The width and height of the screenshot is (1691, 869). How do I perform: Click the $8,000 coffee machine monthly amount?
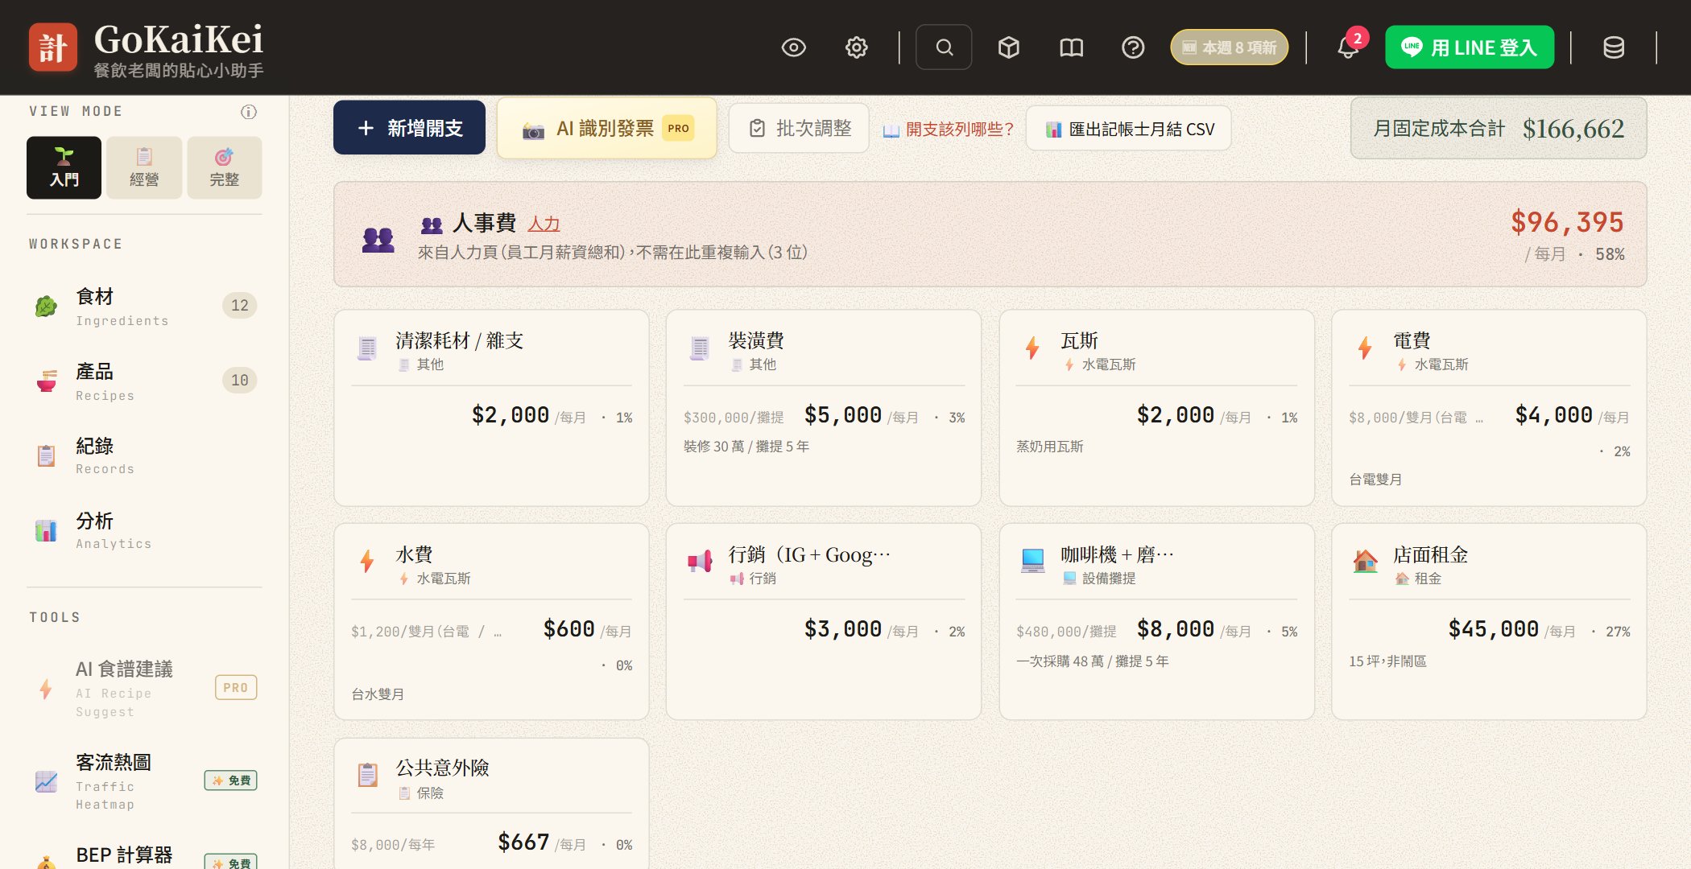pyautogui.click(x=1176, y=629)
